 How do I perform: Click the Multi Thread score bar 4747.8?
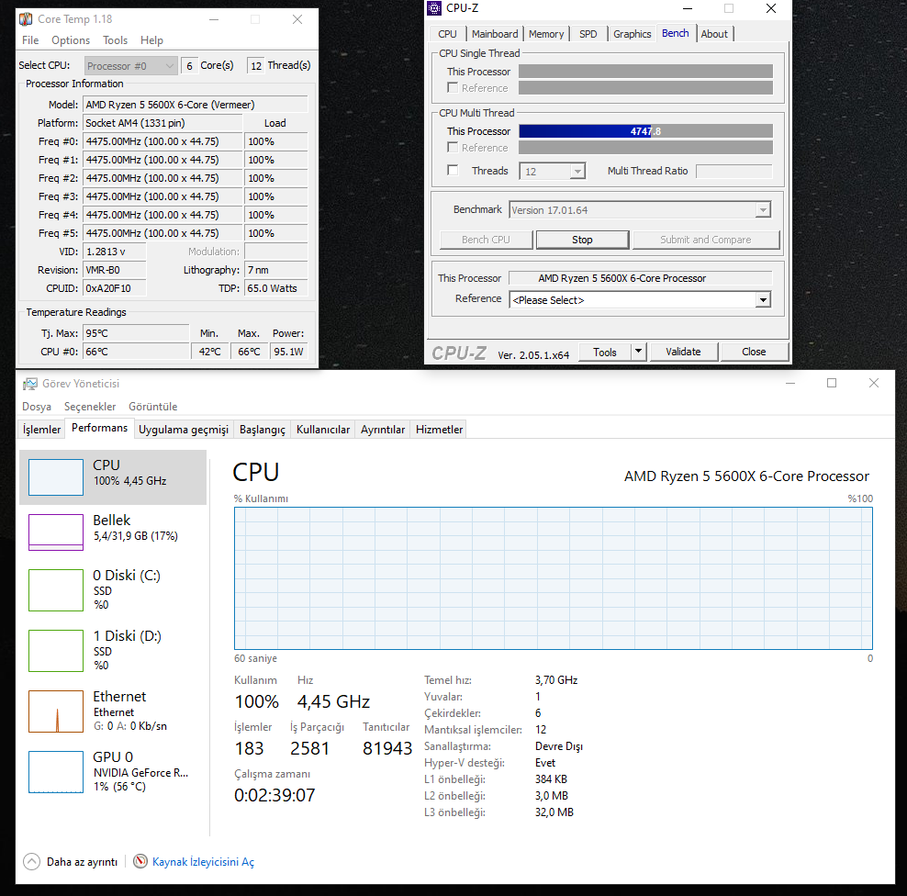645,131
